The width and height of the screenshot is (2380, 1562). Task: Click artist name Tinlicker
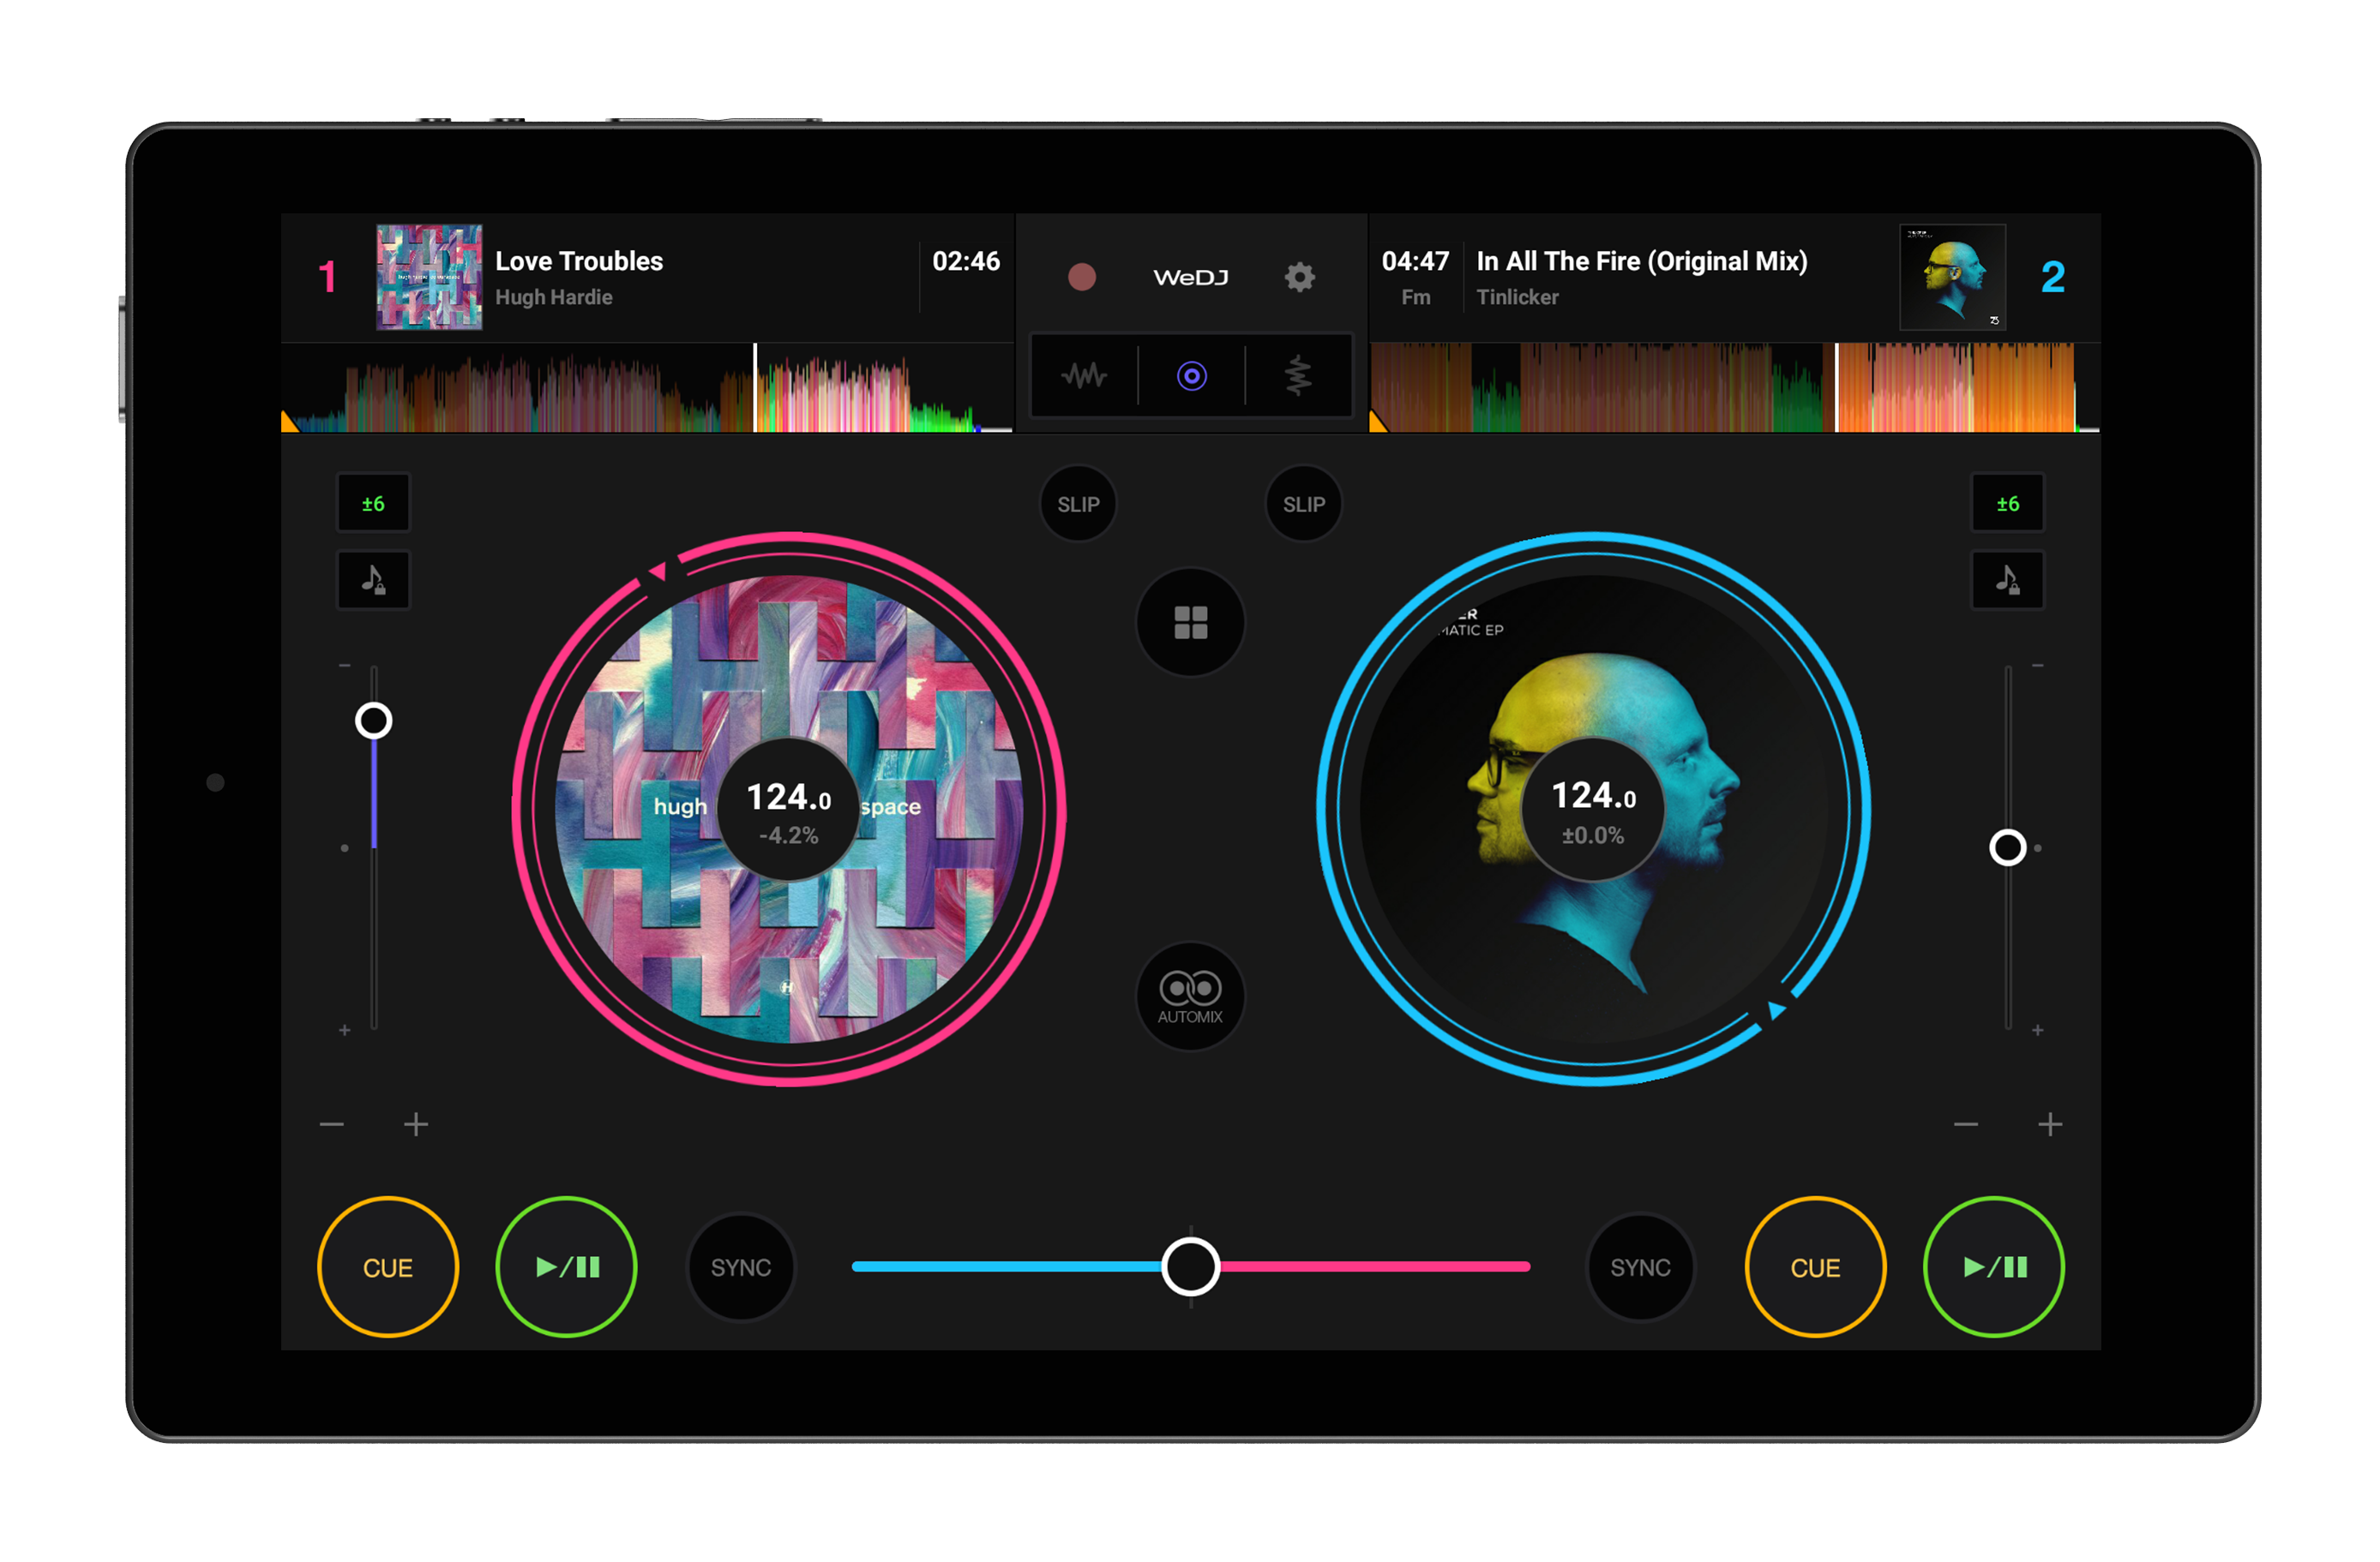coord(1517,296)
